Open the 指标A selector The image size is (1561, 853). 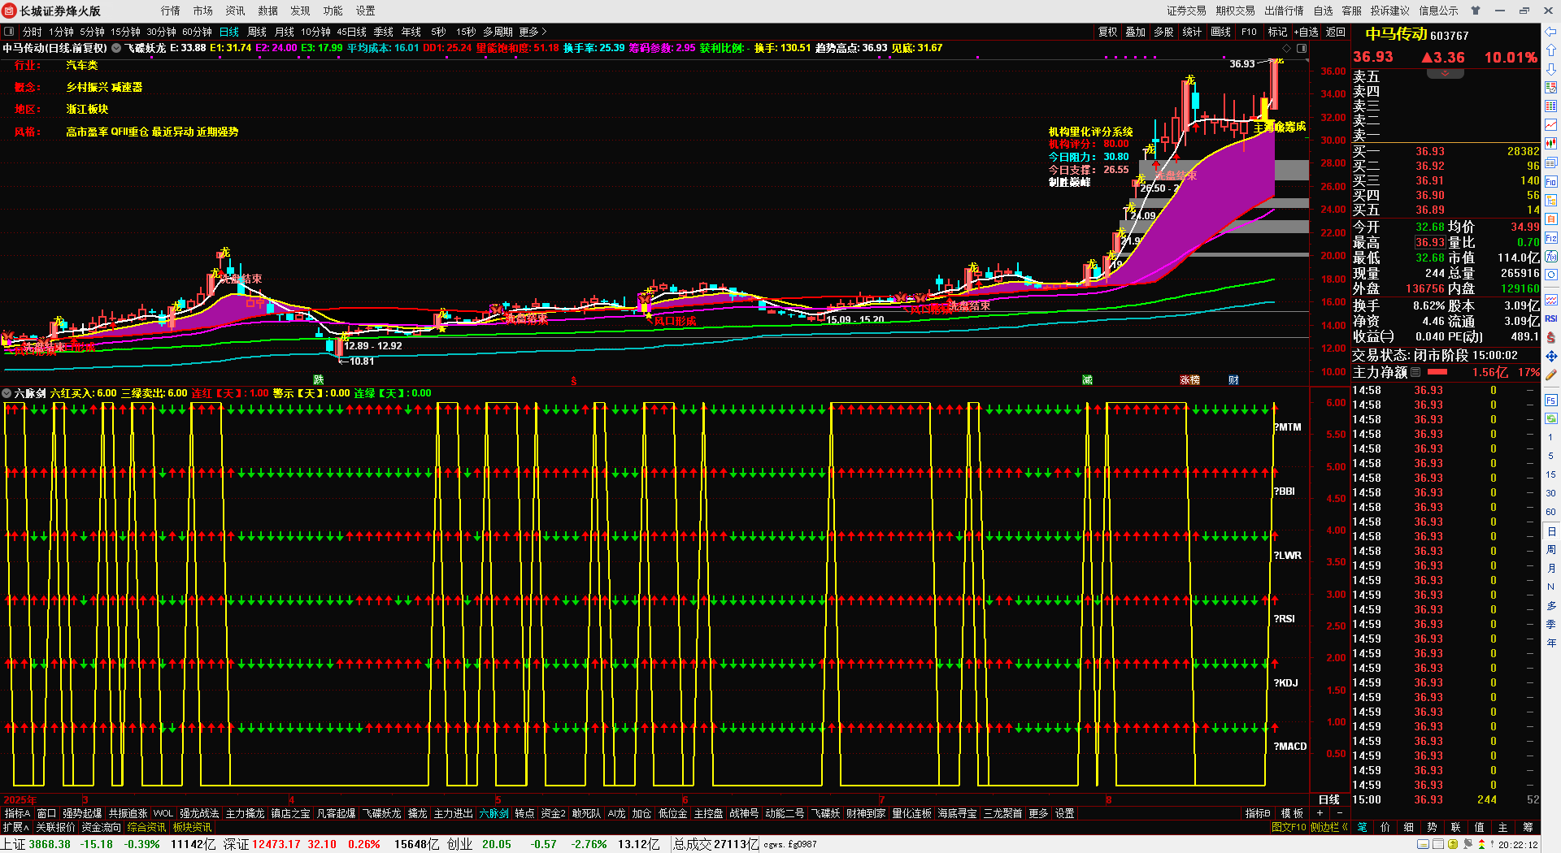(17, 813)
